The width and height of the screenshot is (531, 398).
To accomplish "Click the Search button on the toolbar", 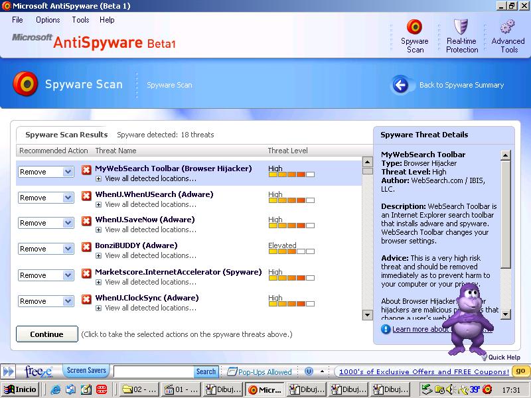I will point(206,371).
